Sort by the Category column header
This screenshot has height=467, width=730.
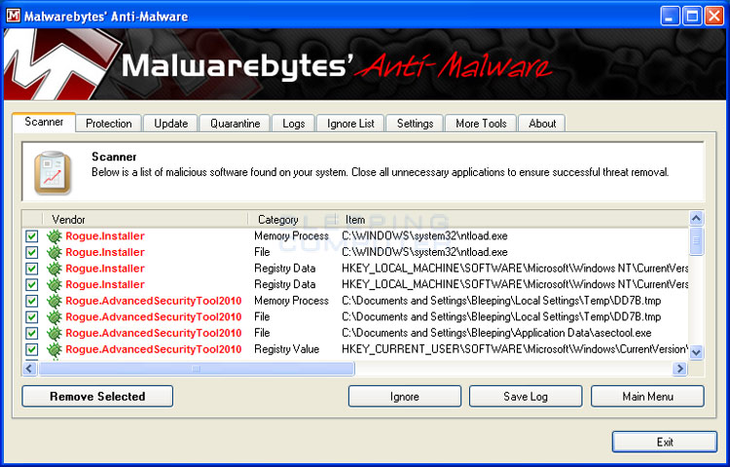tap(291, 220)
